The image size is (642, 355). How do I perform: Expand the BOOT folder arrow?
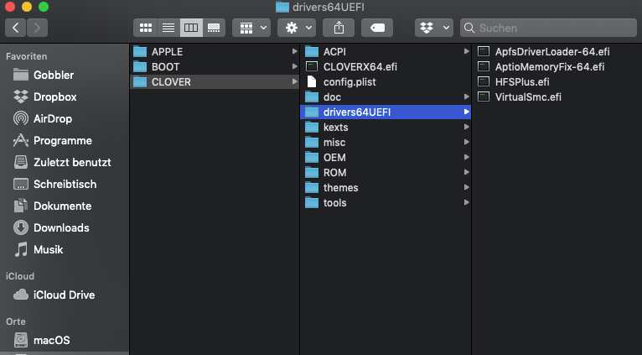294,66
